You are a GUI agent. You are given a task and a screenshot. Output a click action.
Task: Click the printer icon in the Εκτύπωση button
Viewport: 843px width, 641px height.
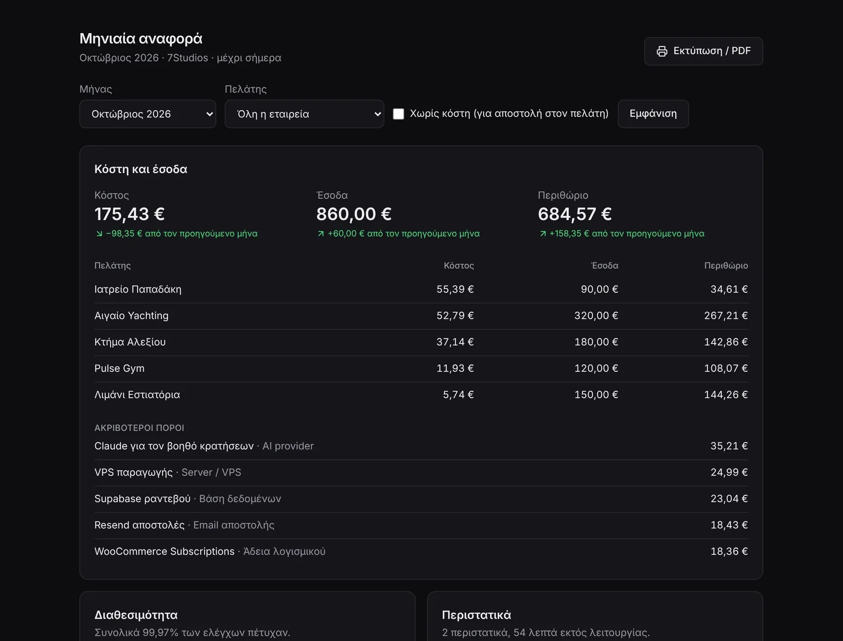(662, 51)
